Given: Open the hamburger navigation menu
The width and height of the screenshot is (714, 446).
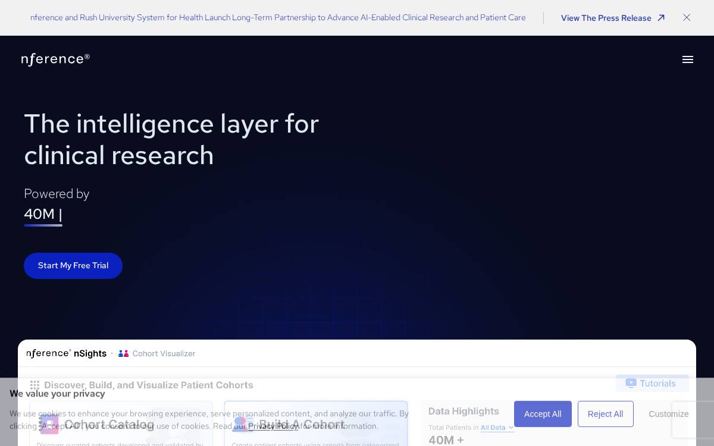Looking at the screenshot, I should (x=688, y=59).
